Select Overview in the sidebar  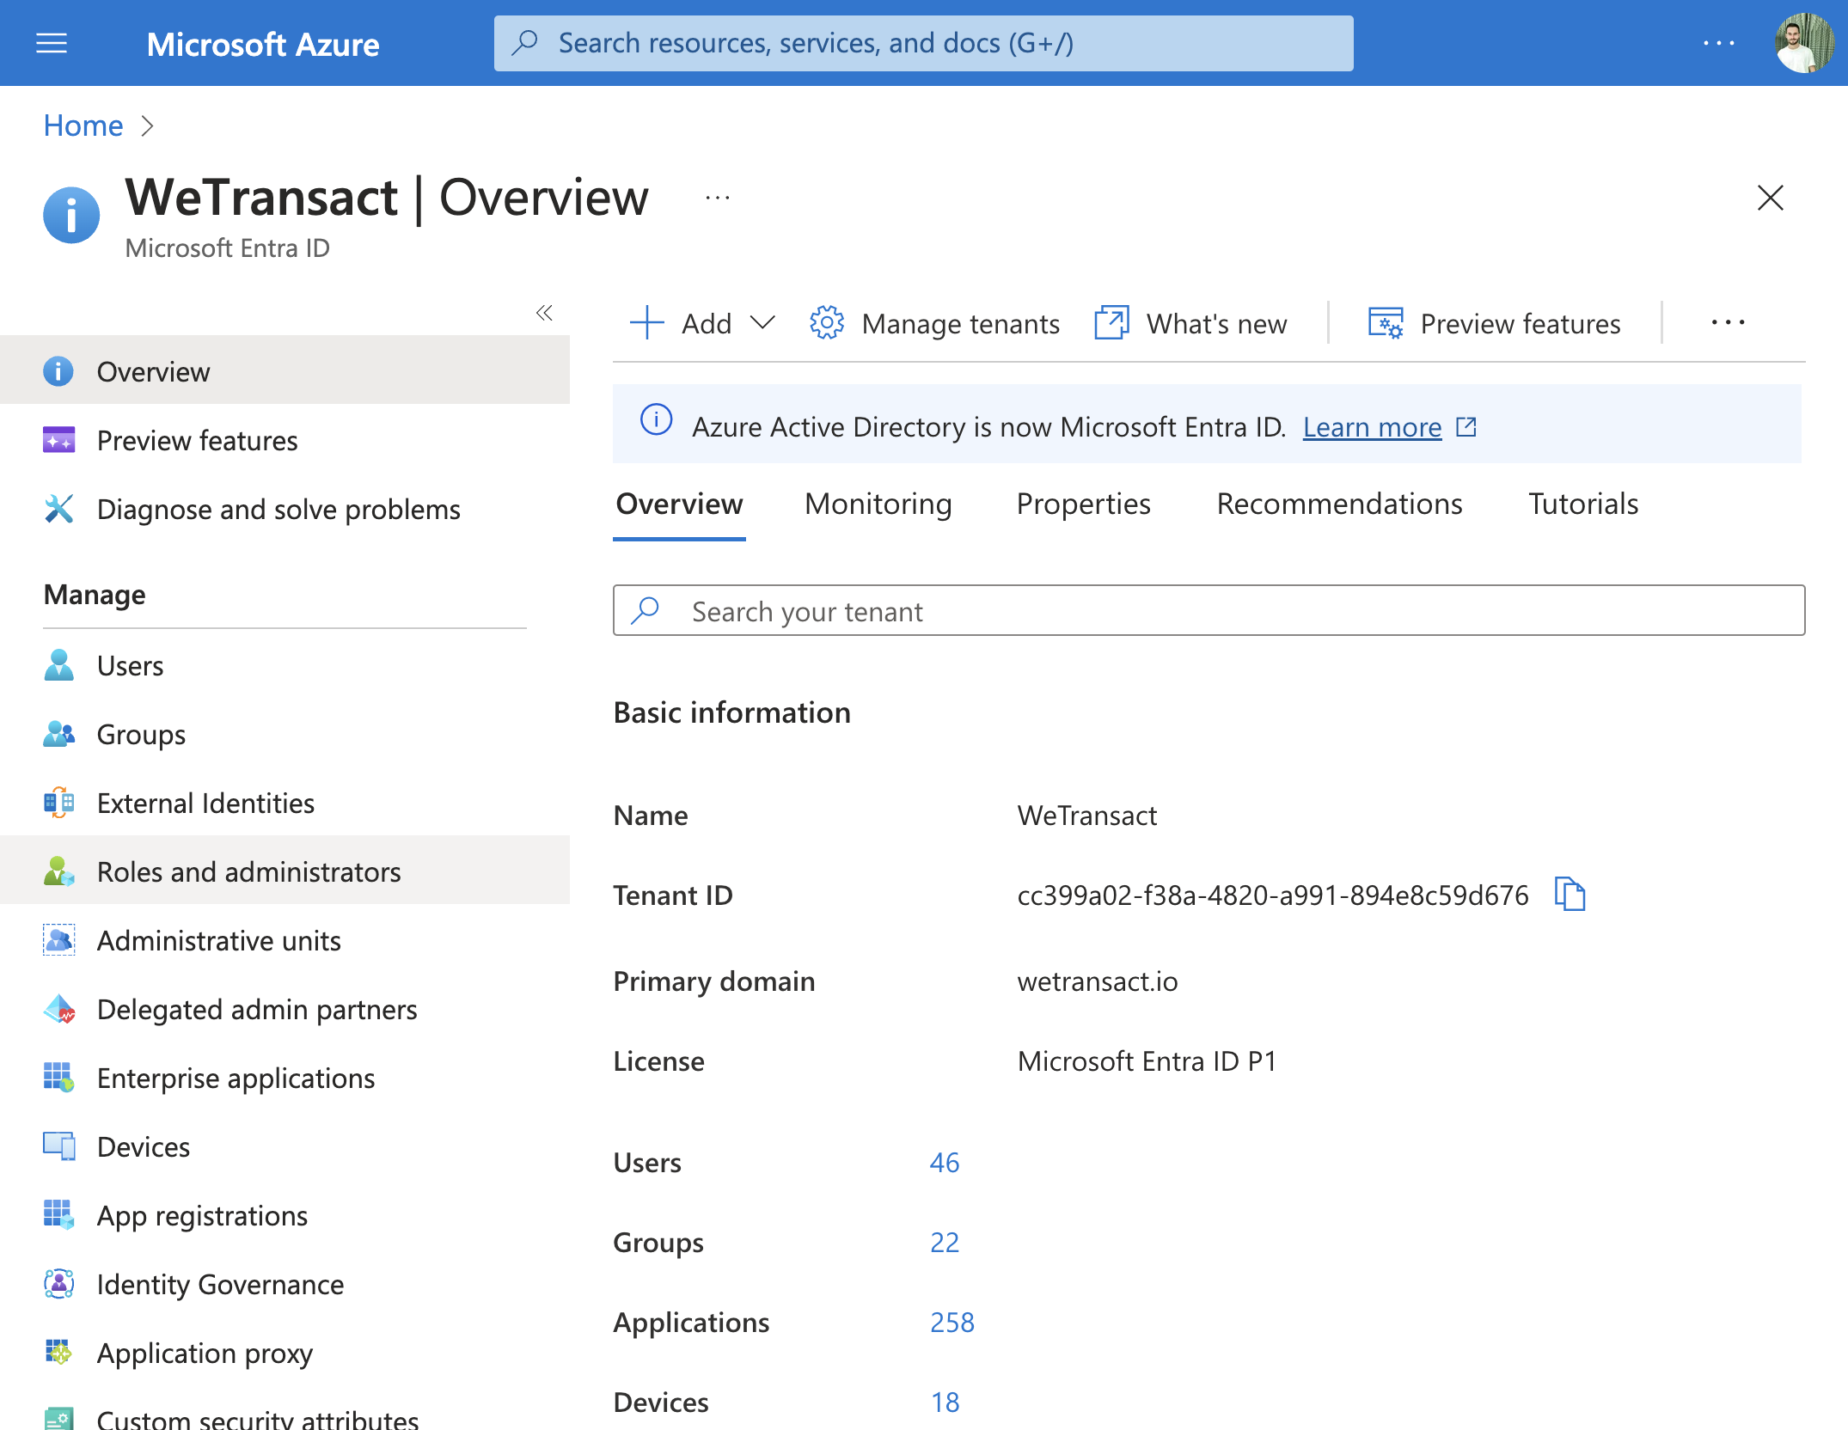point(285,371)
